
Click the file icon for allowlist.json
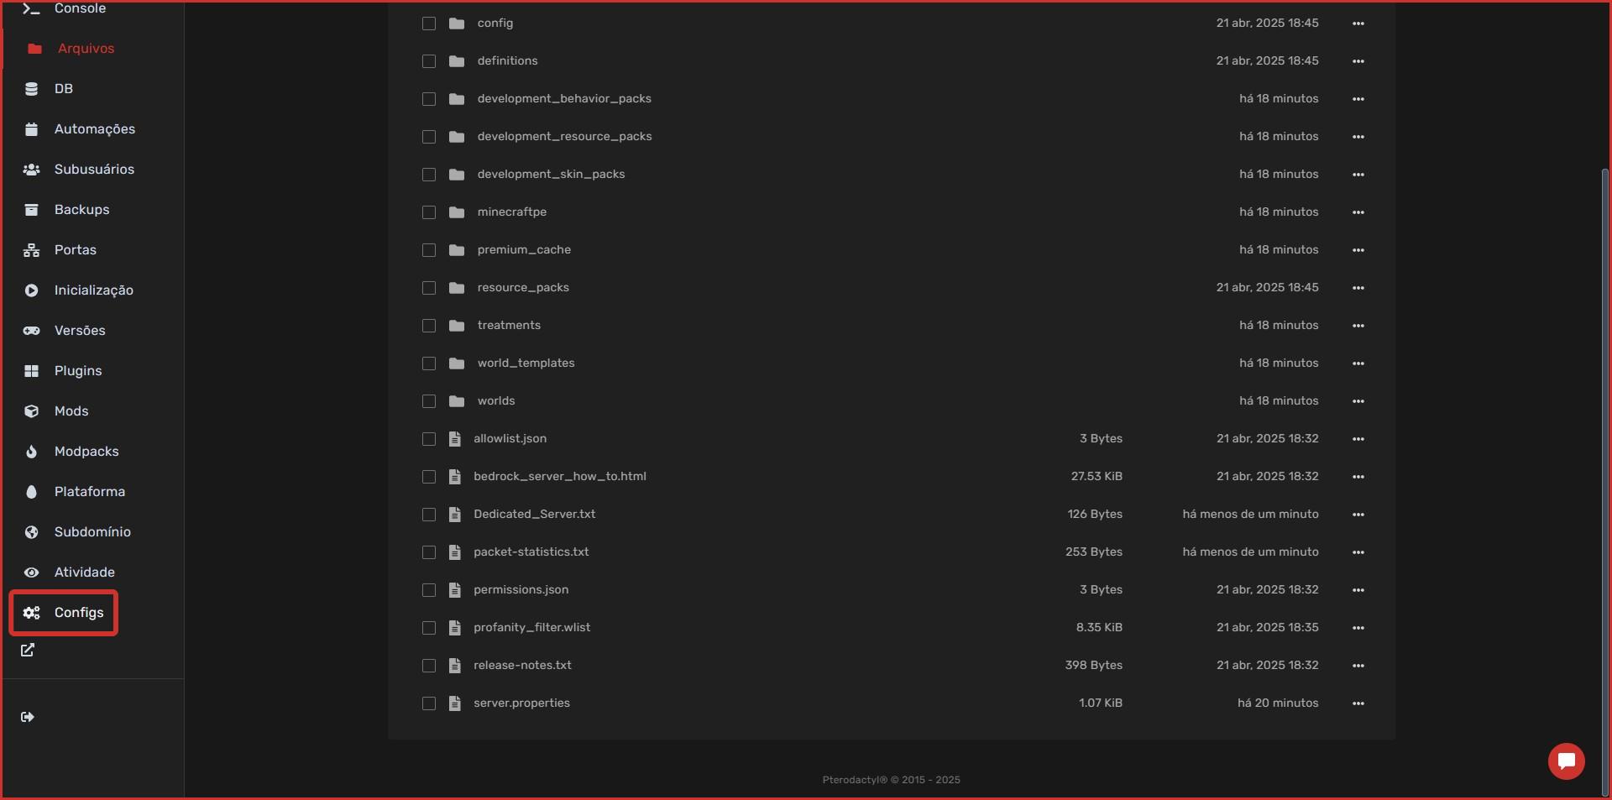pos(455,439)
